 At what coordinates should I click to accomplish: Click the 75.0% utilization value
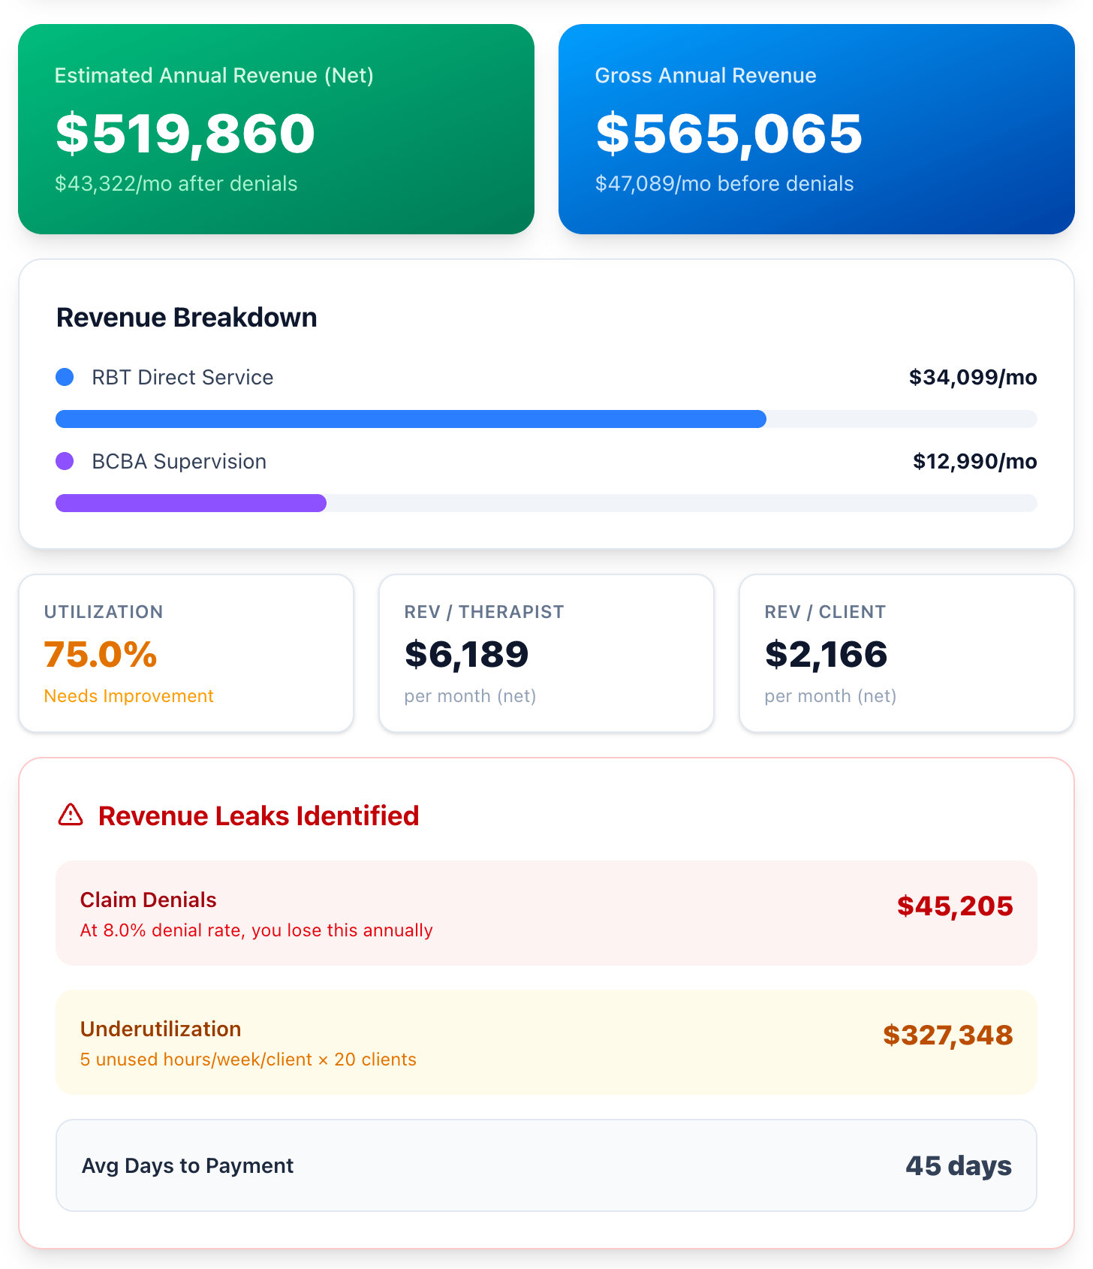pyautogui.click(x=101, y=654)
